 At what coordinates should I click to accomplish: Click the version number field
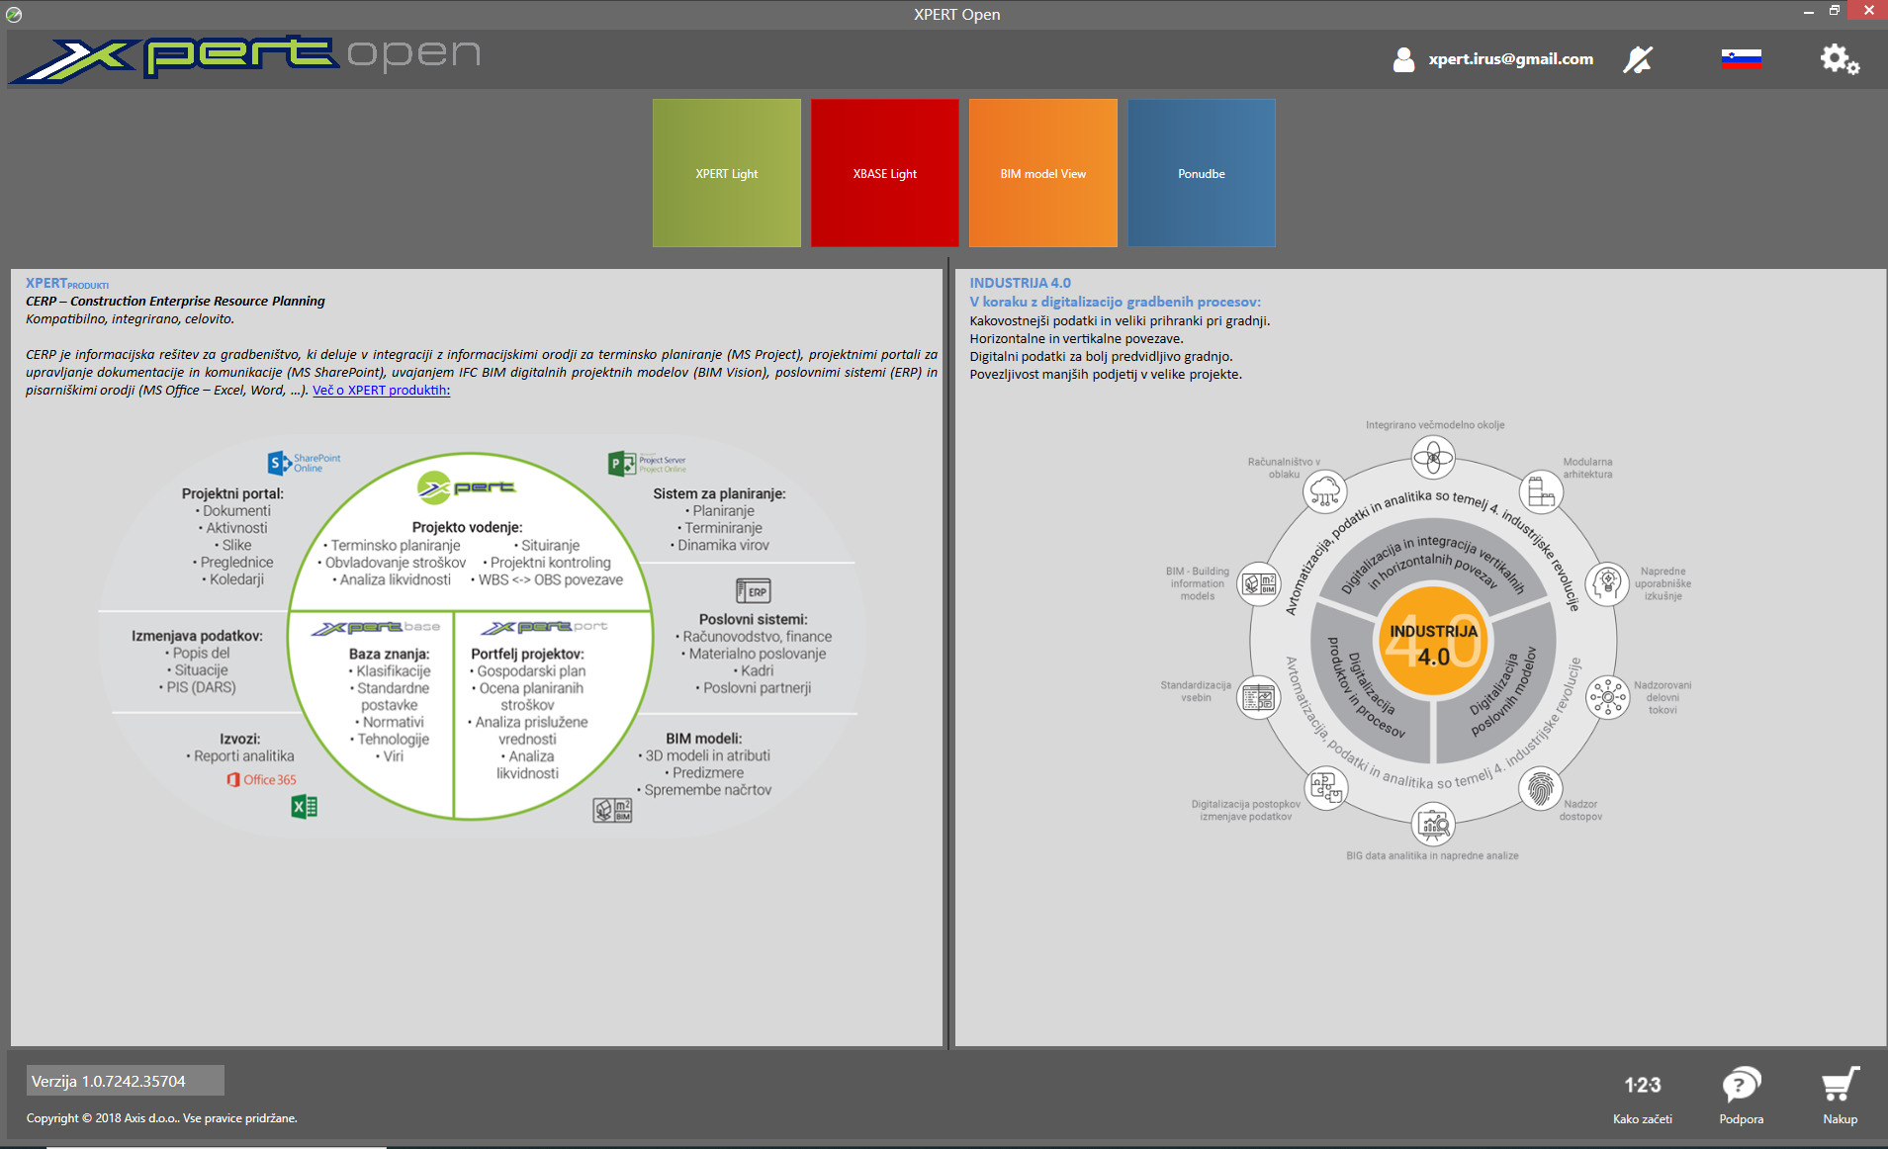pyautogui.click(x=125, y=1081)
